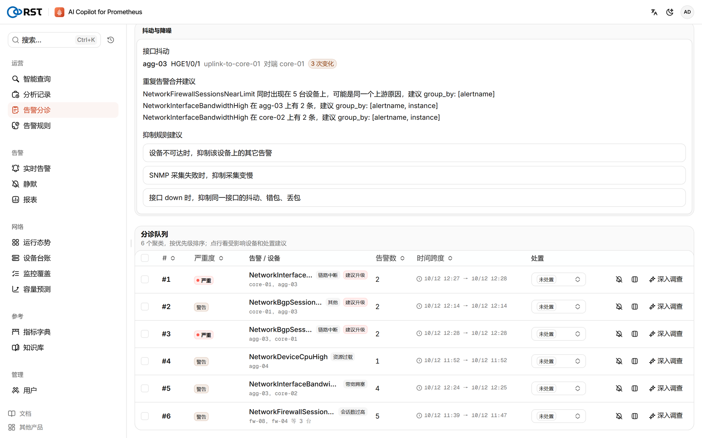
Task: Sort table by 时间跨度 column
Action: tap(435, 258)
